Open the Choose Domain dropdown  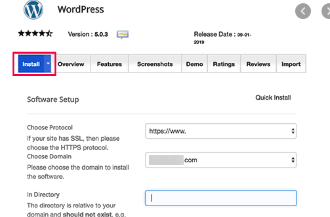pos(221,160)
